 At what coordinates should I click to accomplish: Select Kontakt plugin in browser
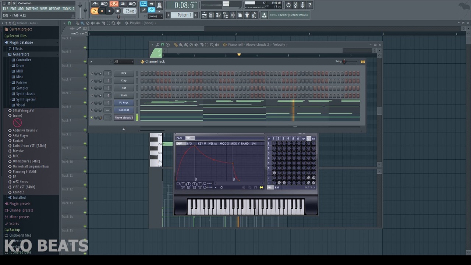[x=18, y=141]
